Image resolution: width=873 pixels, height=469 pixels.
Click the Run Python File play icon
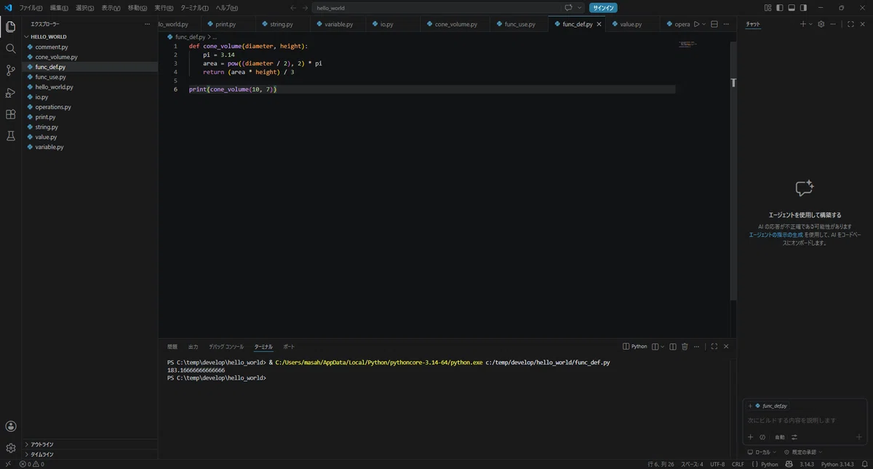(x=696, y=24)
